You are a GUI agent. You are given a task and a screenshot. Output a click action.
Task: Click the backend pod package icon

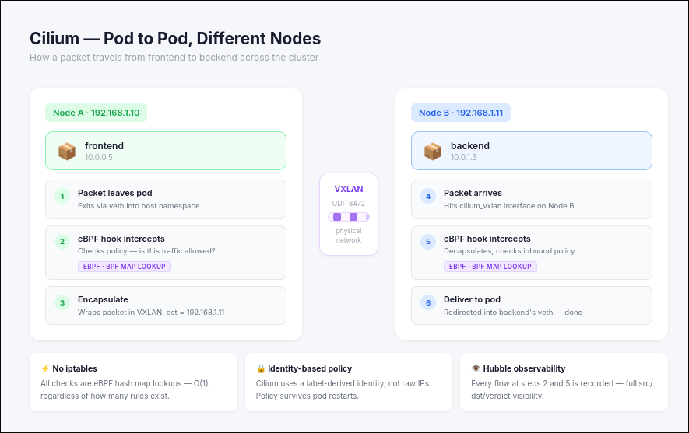click(433, 151)
